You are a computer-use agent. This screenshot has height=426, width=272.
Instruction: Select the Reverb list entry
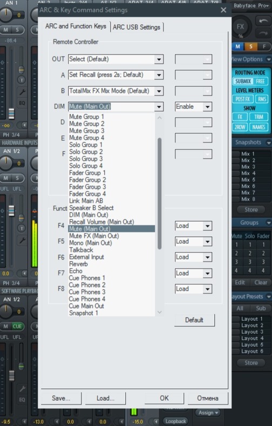(x=112, y=264)
